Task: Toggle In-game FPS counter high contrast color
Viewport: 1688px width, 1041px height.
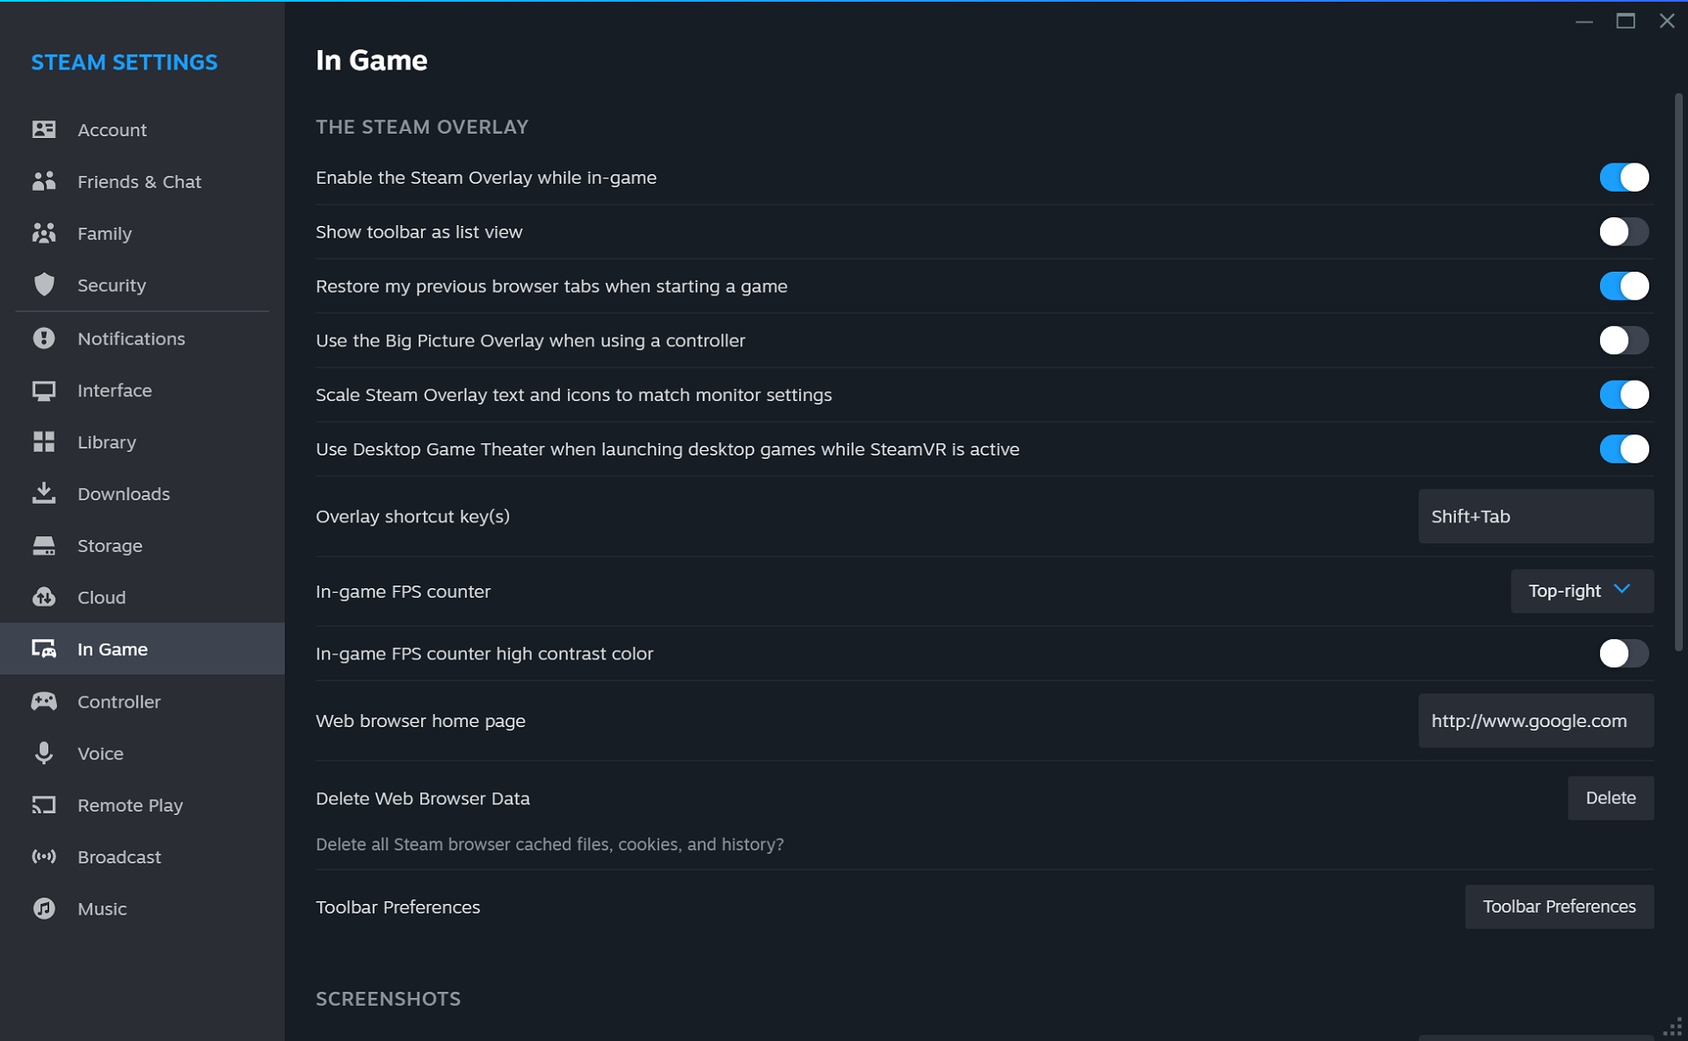Action: [1624, 653]
